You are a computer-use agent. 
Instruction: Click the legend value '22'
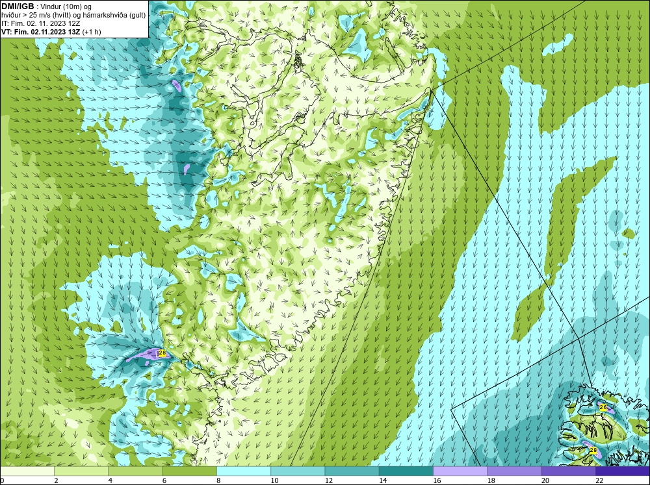(x=599, y=480)
